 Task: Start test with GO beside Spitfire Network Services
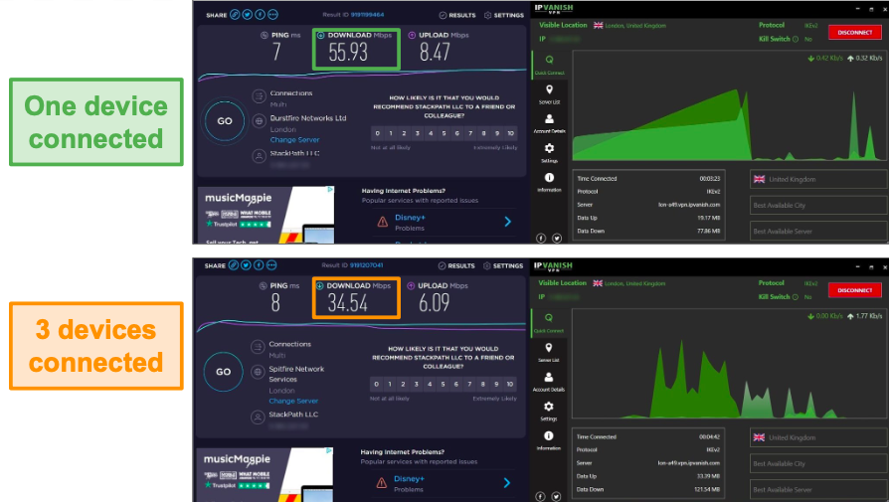click(x=224, y=372)
